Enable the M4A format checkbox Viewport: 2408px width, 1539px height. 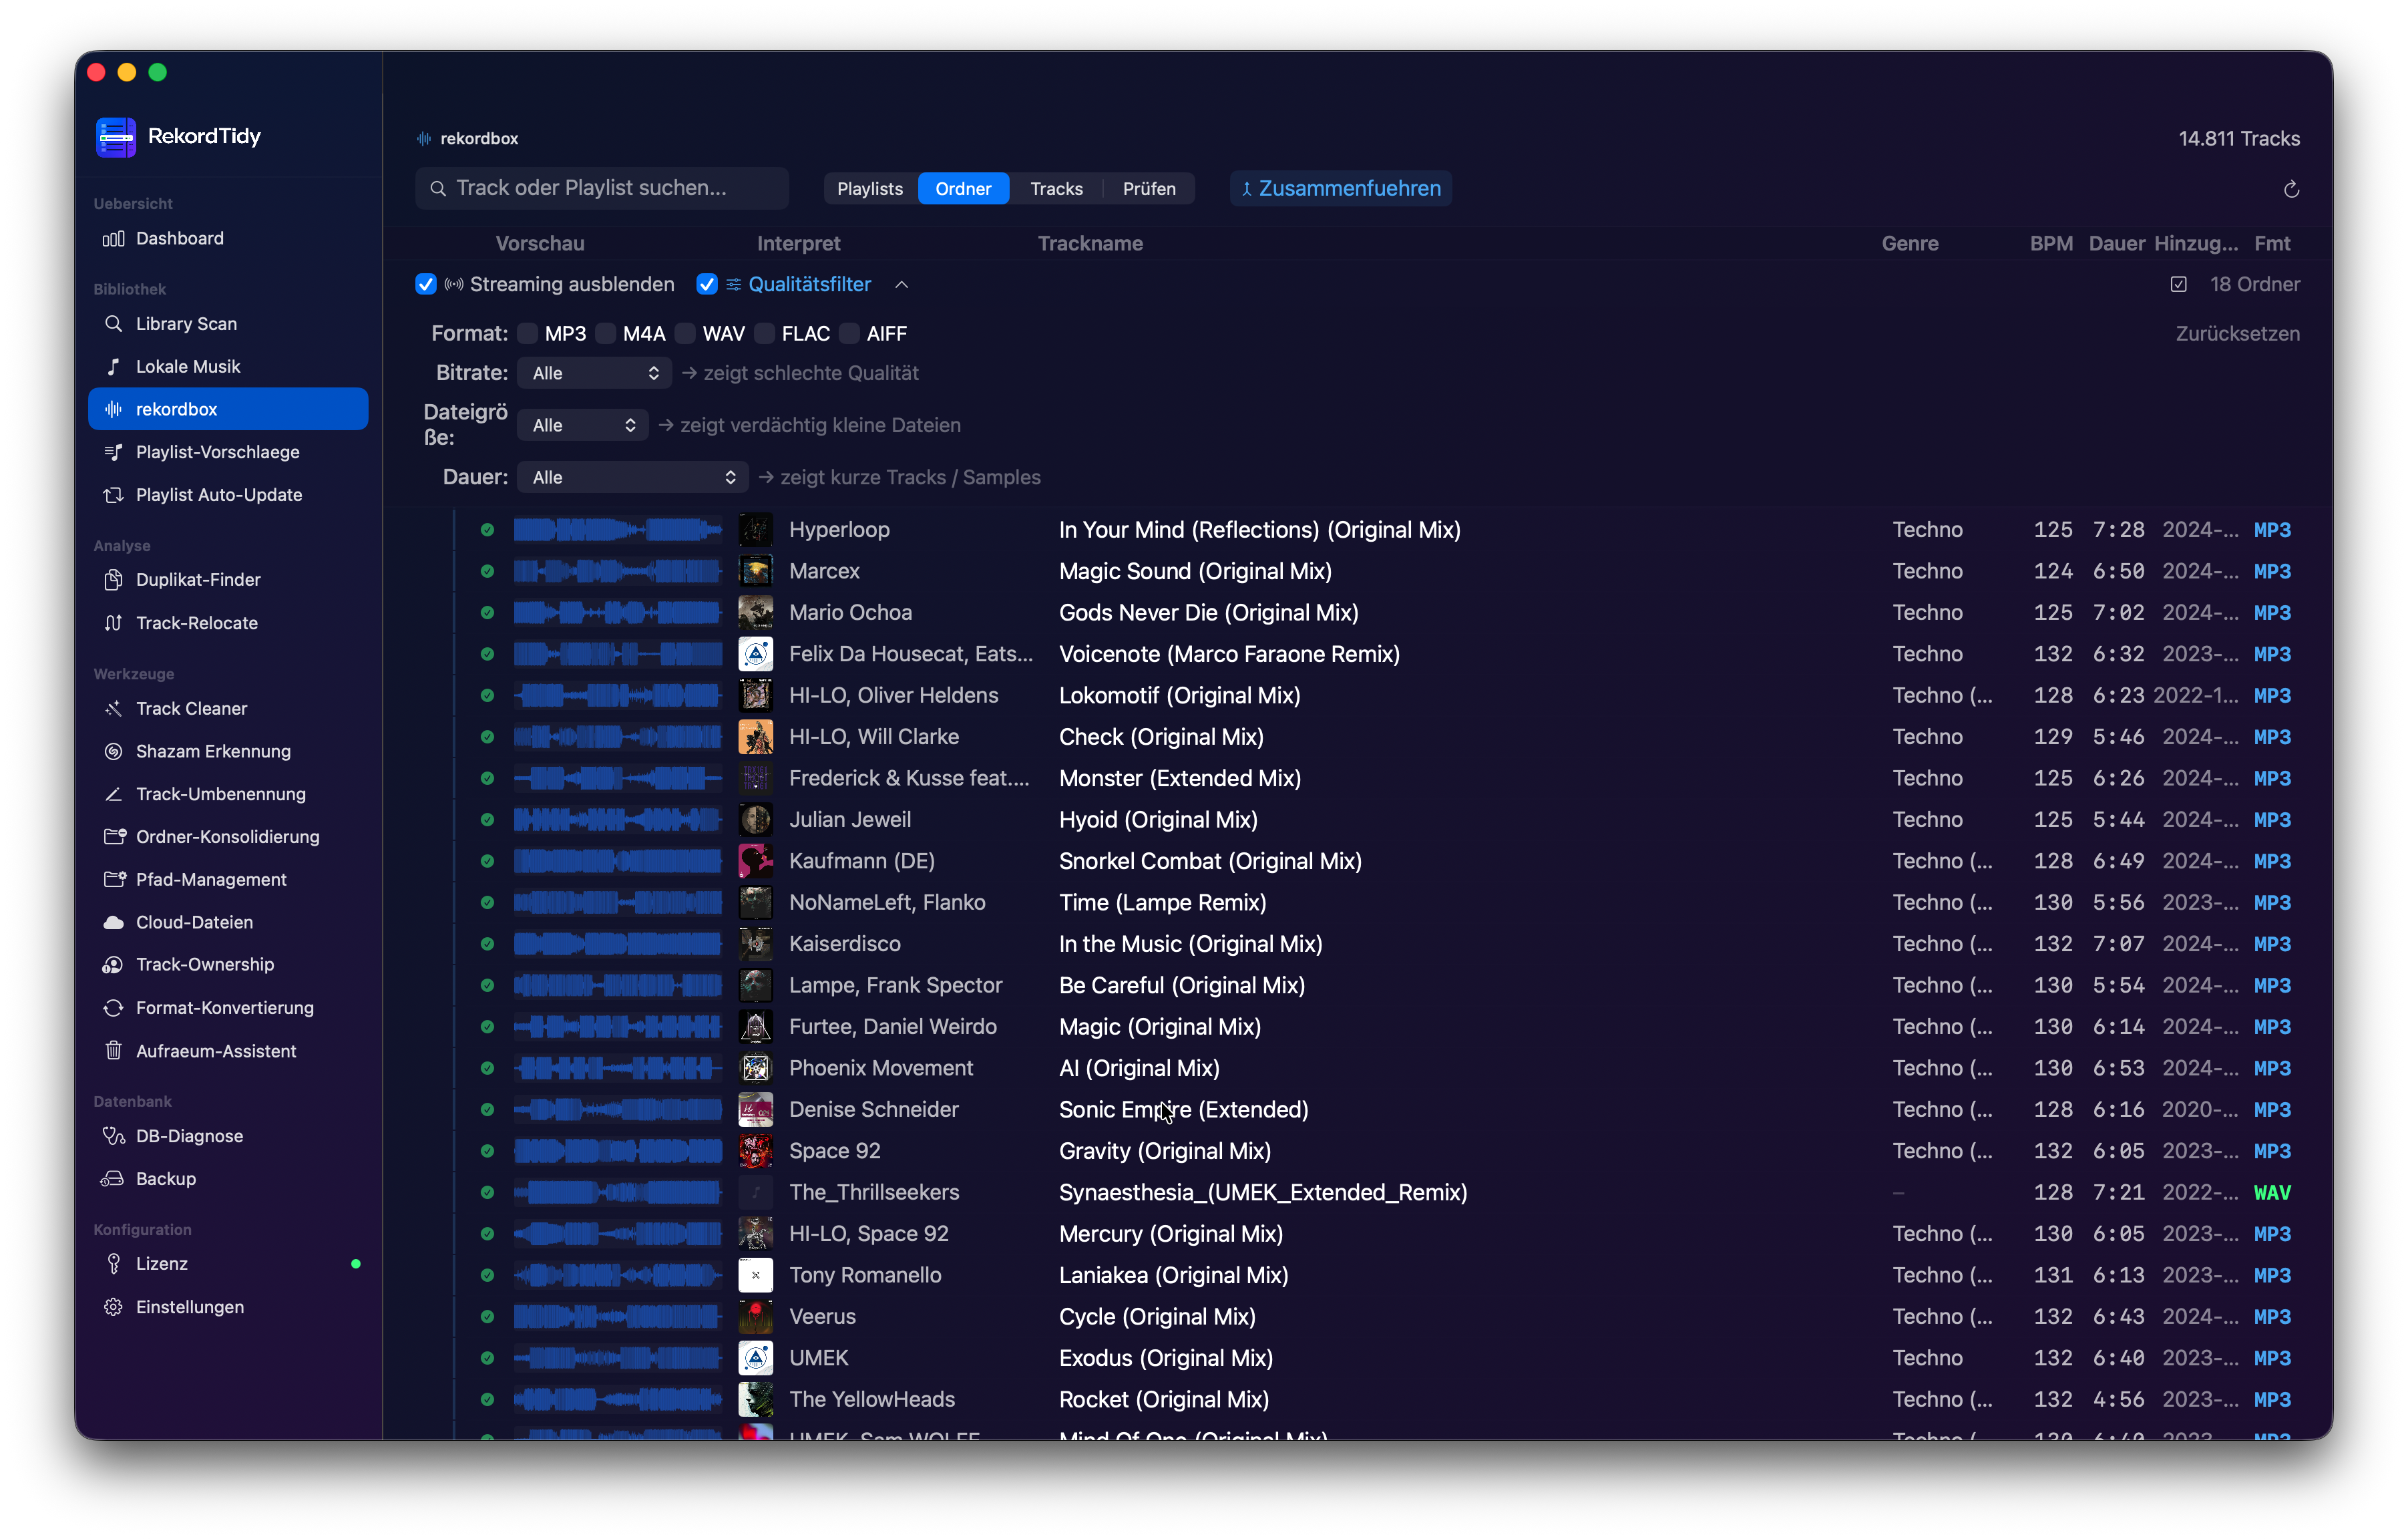point(606,334)
